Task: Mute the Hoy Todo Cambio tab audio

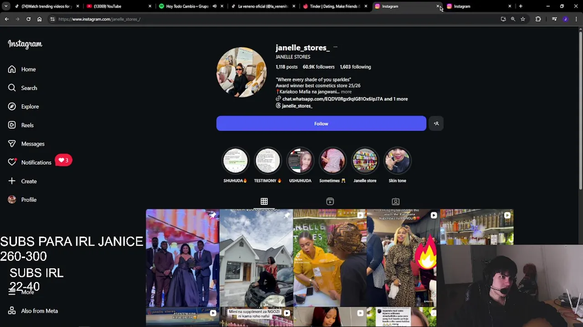Action: (x=215, y=6)
